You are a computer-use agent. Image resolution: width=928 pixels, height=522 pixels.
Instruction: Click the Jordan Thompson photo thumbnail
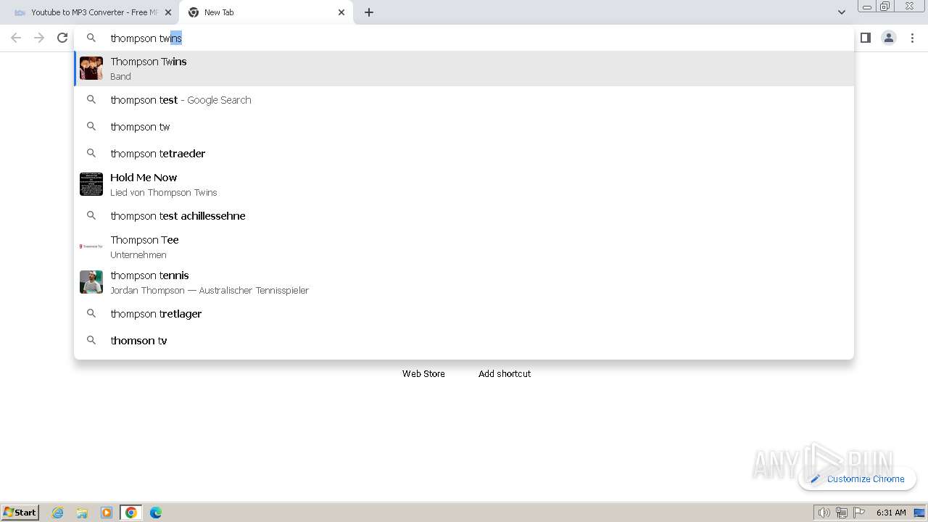click(91, 282)
